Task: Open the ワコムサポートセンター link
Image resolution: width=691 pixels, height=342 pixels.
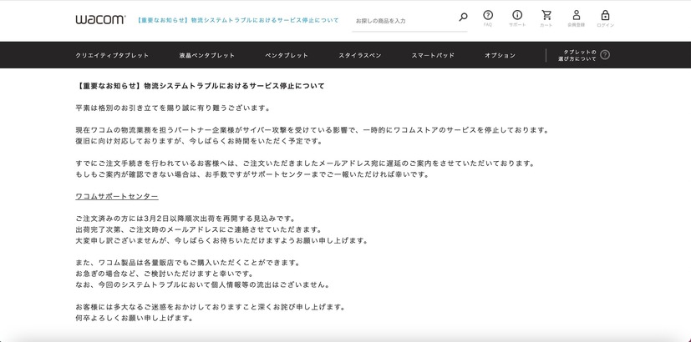Action: (x=117, y=196)
